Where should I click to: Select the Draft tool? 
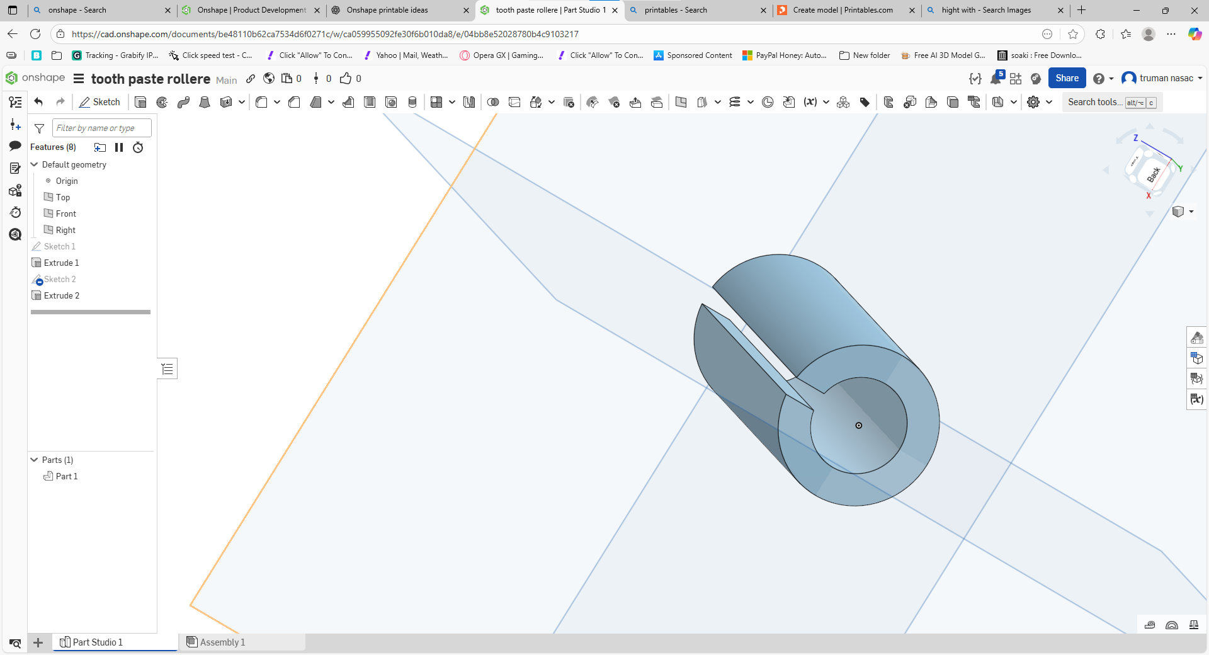coord(316,102)
